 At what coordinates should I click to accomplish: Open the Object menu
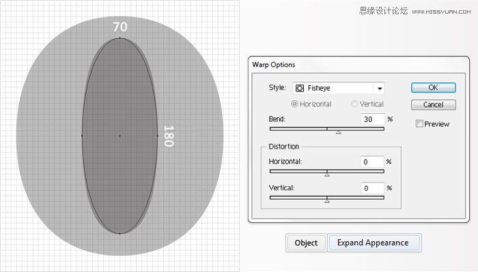coord(306,243)
